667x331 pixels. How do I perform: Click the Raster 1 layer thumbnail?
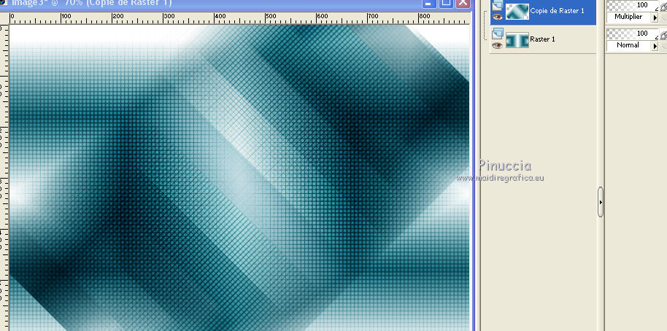point(517,39)
